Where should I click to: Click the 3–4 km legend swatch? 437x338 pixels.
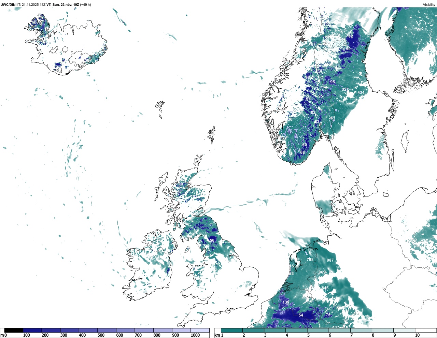point(275,330)
